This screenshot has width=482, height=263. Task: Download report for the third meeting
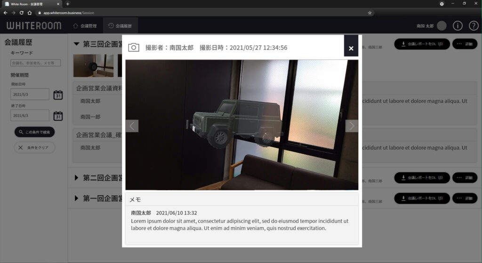(422, 44)
